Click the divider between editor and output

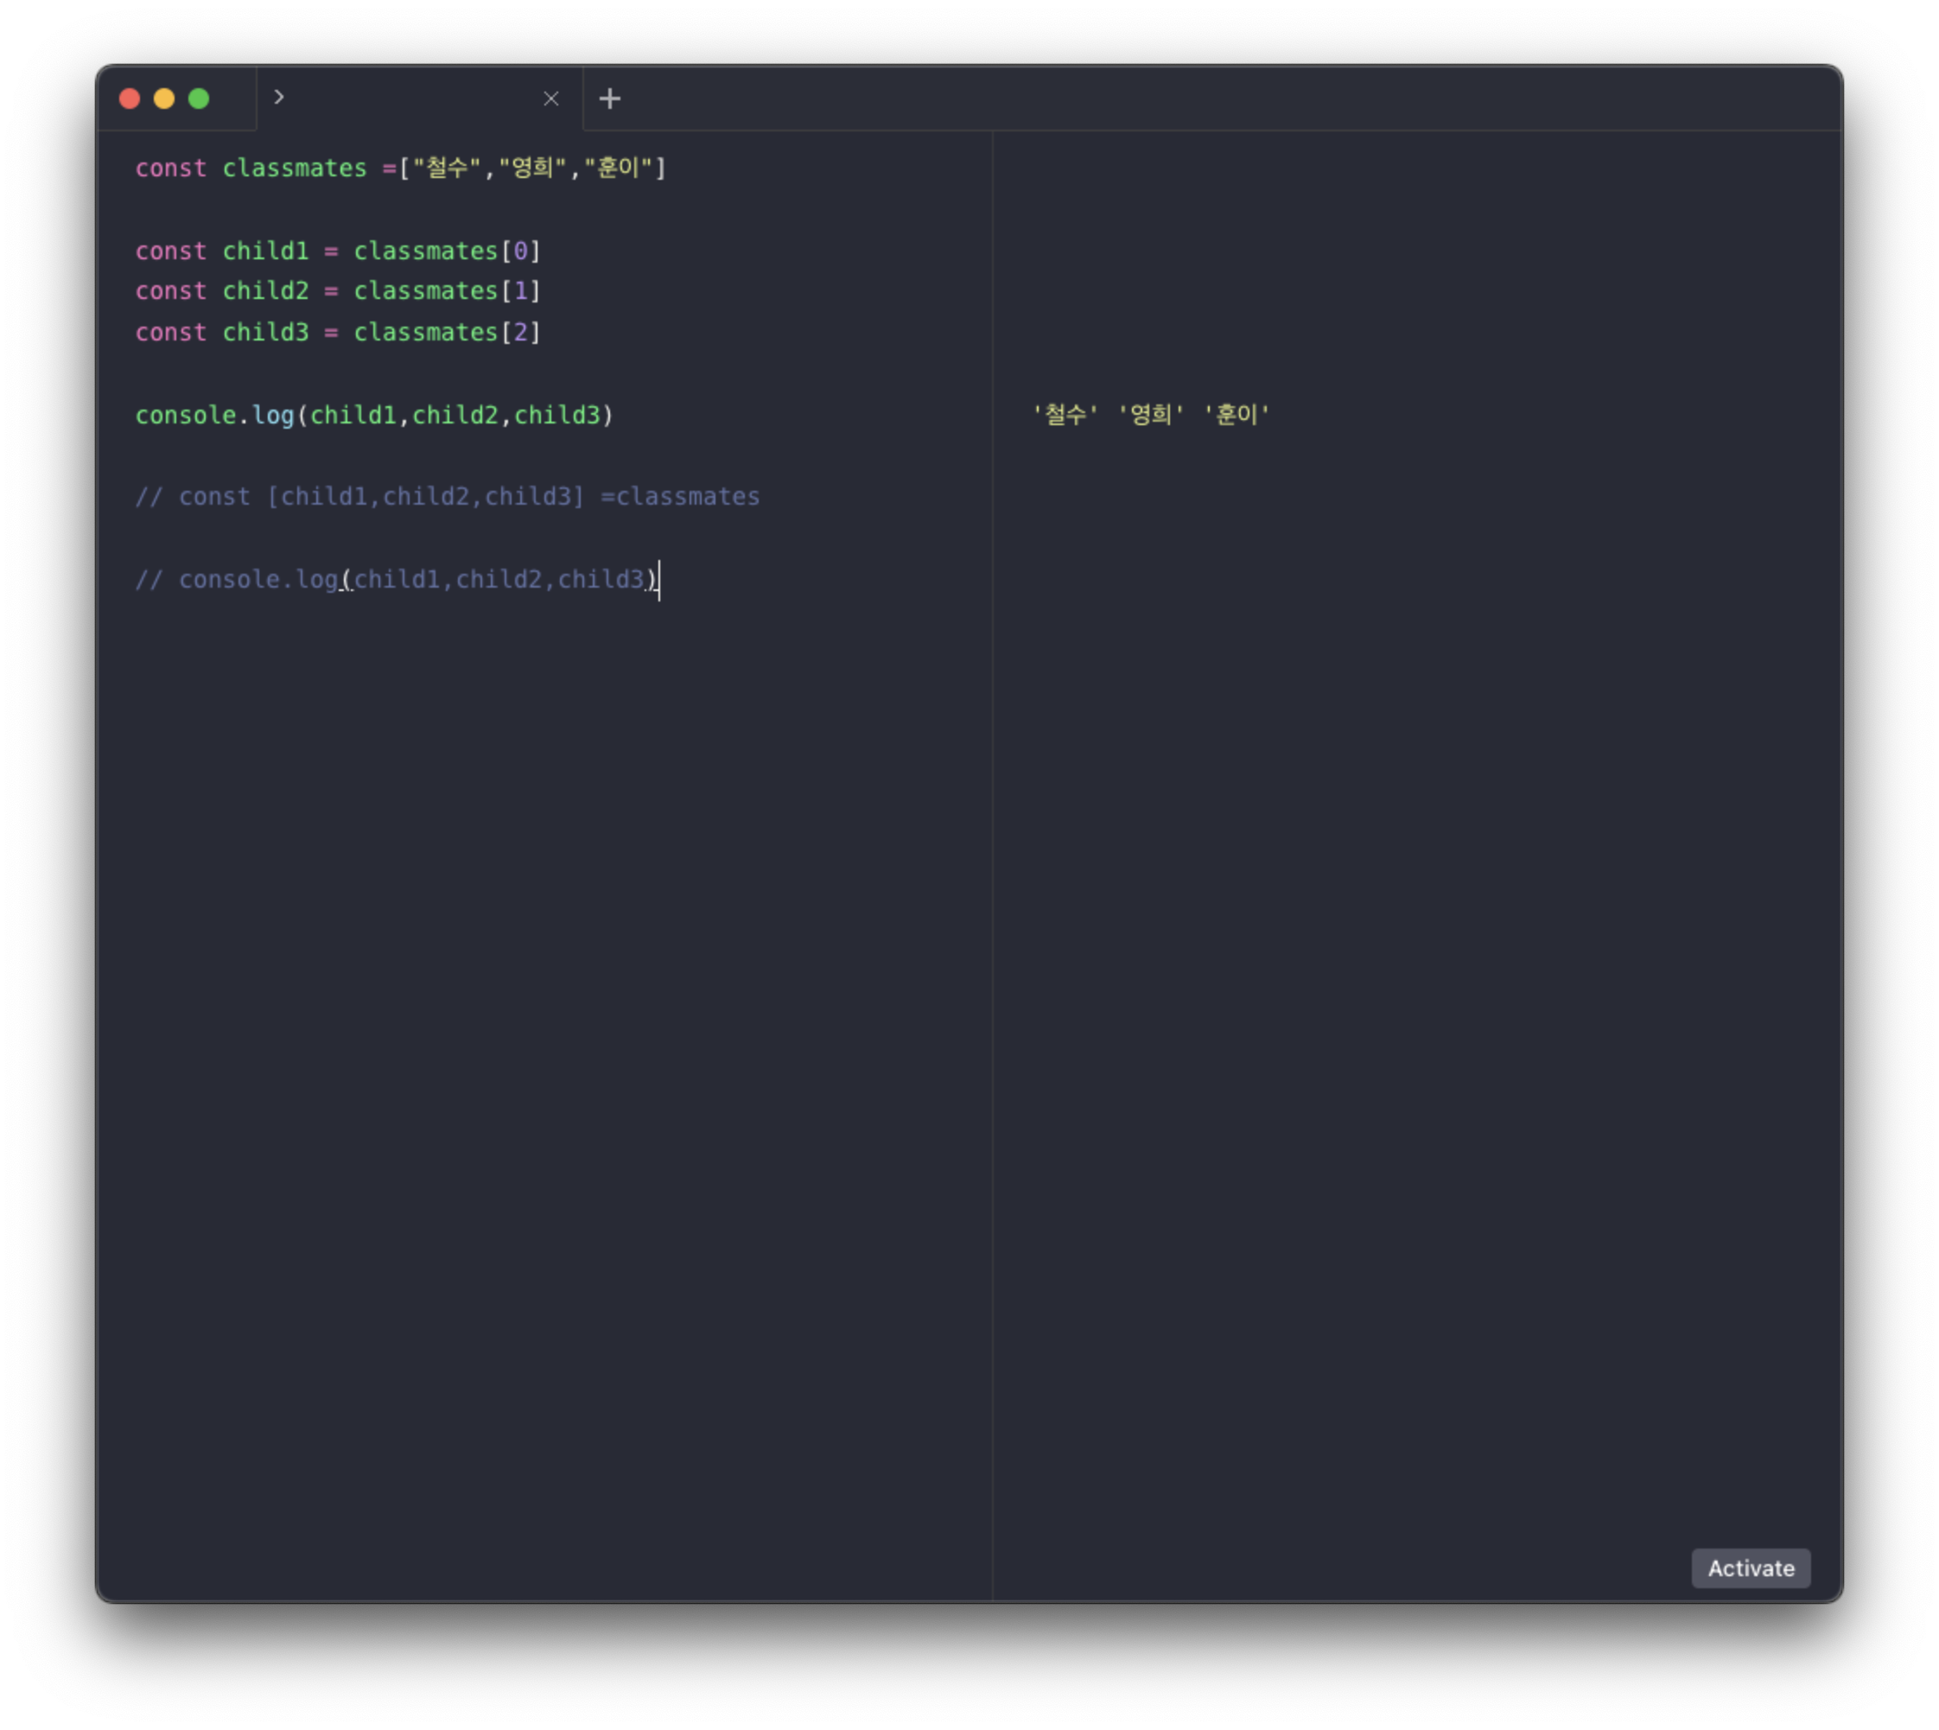click(x=992, y=855)
